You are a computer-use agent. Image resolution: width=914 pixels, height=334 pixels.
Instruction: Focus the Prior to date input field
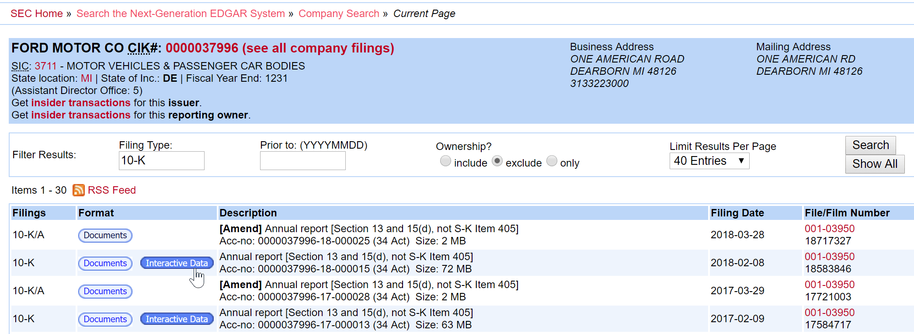pyautogui.click(x=302, y=160)
